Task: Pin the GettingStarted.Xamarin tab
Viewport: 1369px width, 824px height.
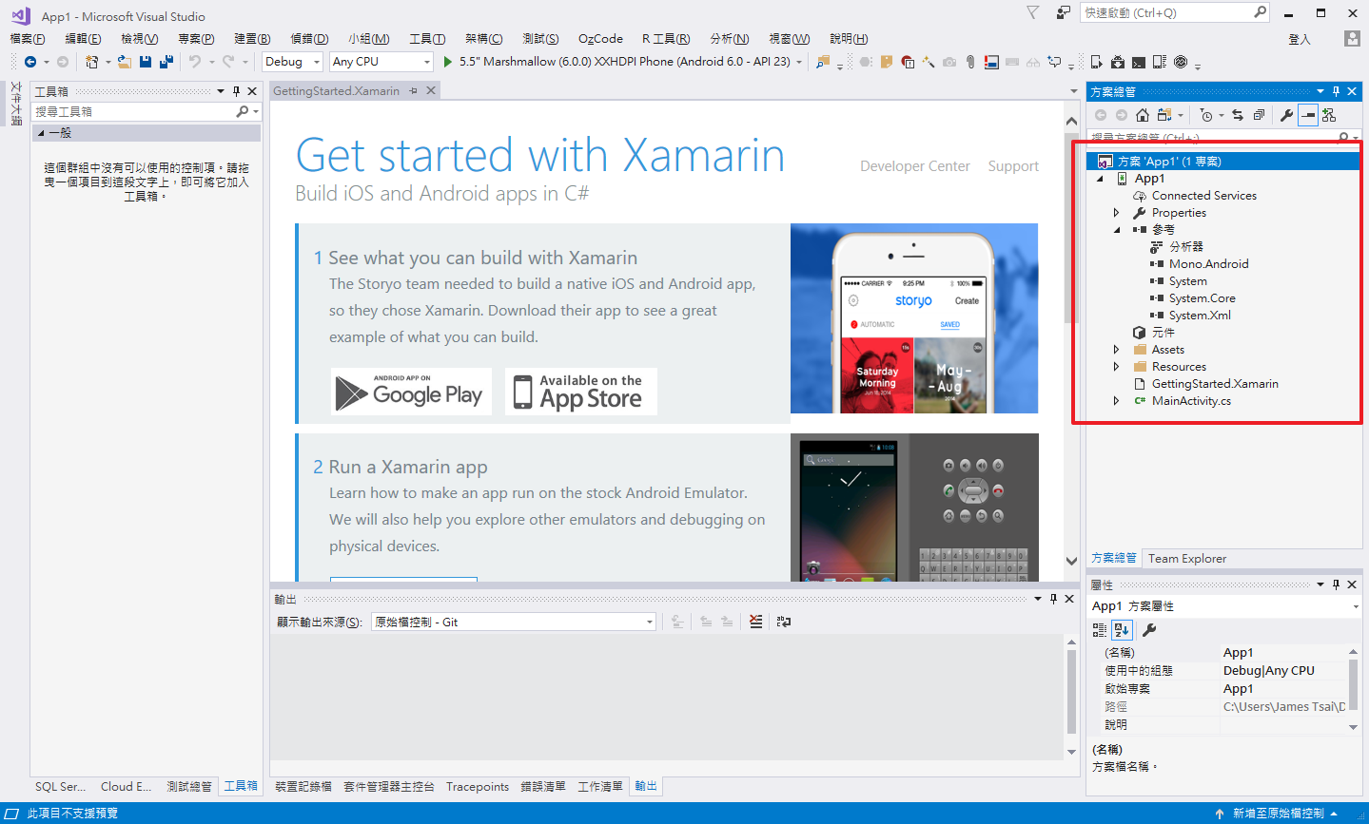Action: coord(413,91)
